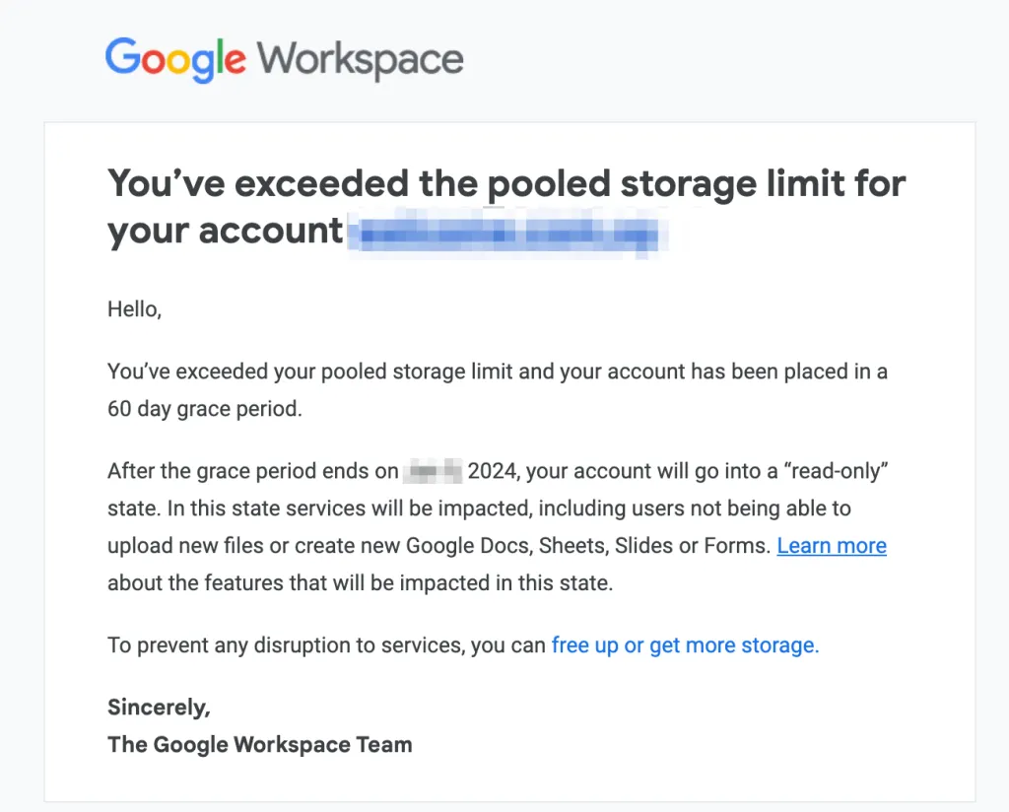Screen dimensions: 1009x812
Task: Click "The Google Workspace Team" signature
Action: click(260, 744)
